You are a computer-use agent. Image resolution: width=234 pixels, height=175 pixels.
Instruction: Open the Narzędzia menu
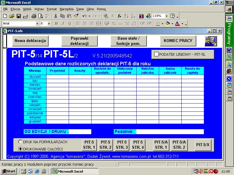(x=67, y=9)
